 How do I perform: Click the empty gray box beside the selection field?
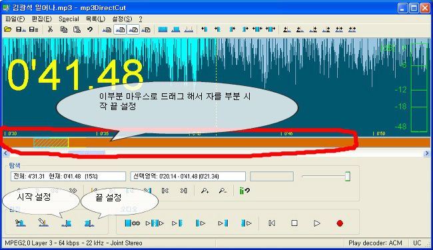pos(272,176)
